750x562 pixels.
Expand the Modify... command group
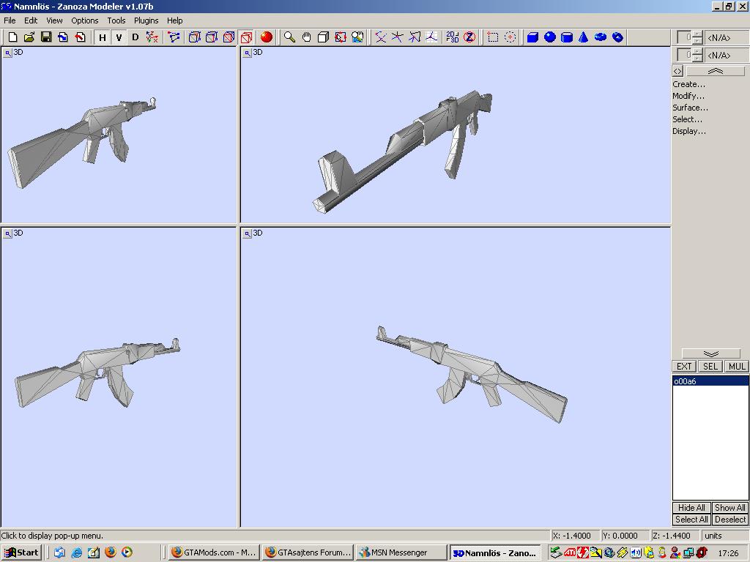[688, 96]
